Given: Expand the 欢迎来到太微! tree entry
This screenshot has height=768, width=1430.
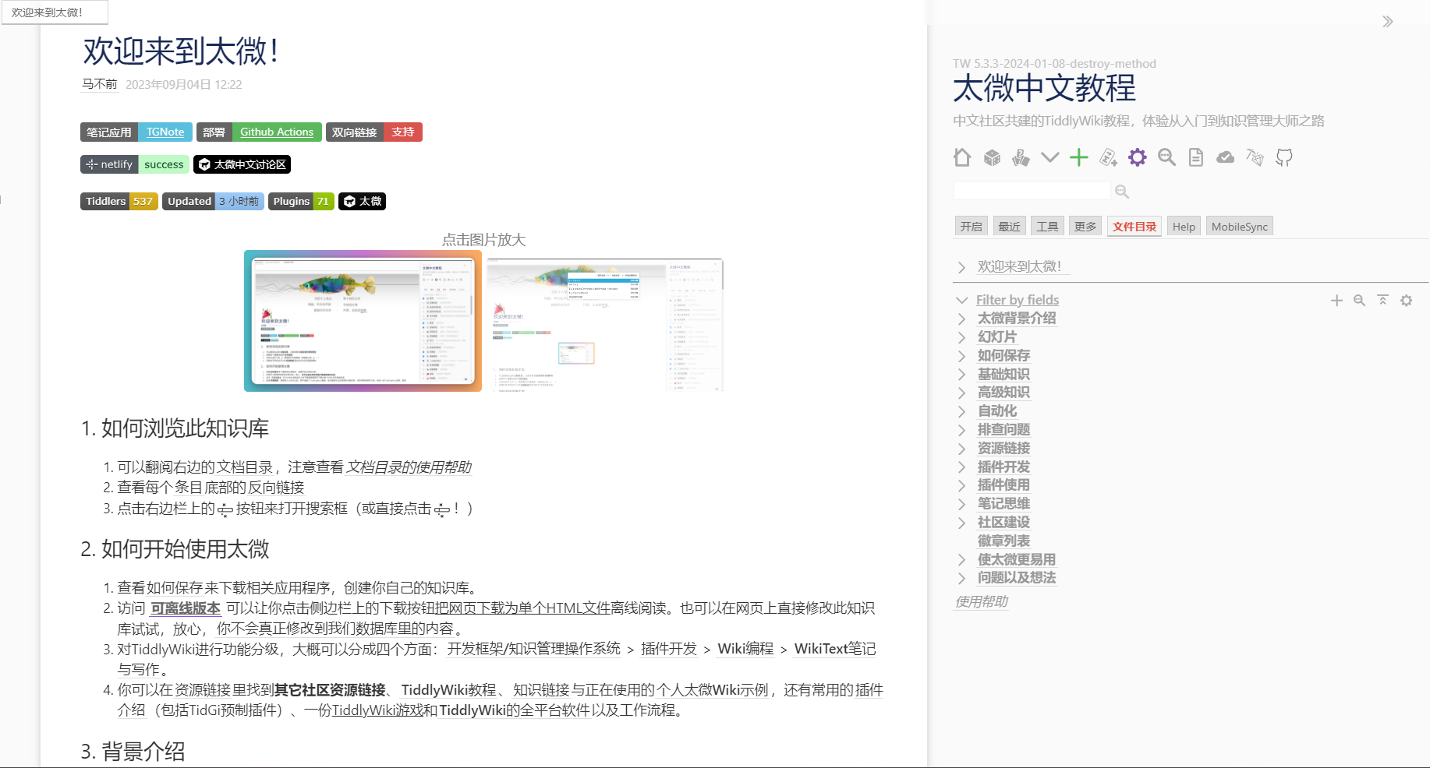Looking at the screenshot, I should [x=961, y=267].
